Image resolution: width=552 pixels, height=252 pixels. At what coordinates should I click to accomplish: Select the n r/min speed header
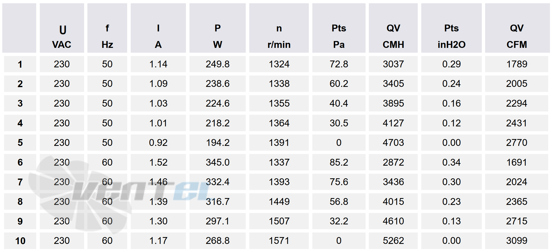pos(279,37)
